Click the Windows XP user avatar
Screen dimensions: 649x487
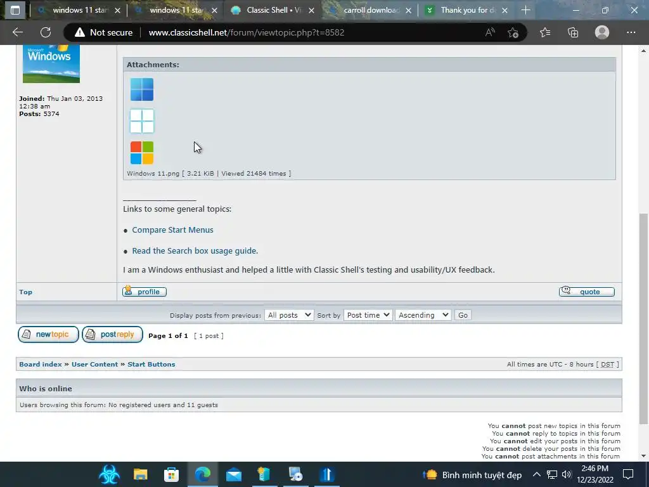click(51, 64)
